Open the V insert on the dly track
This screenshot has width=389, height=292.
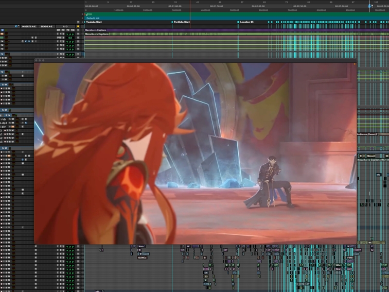pos(23,127)
